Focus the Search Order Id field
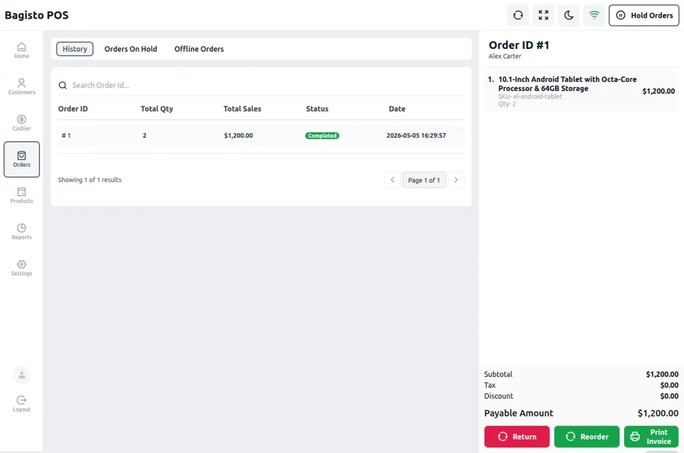 click(x=261, y=85)
